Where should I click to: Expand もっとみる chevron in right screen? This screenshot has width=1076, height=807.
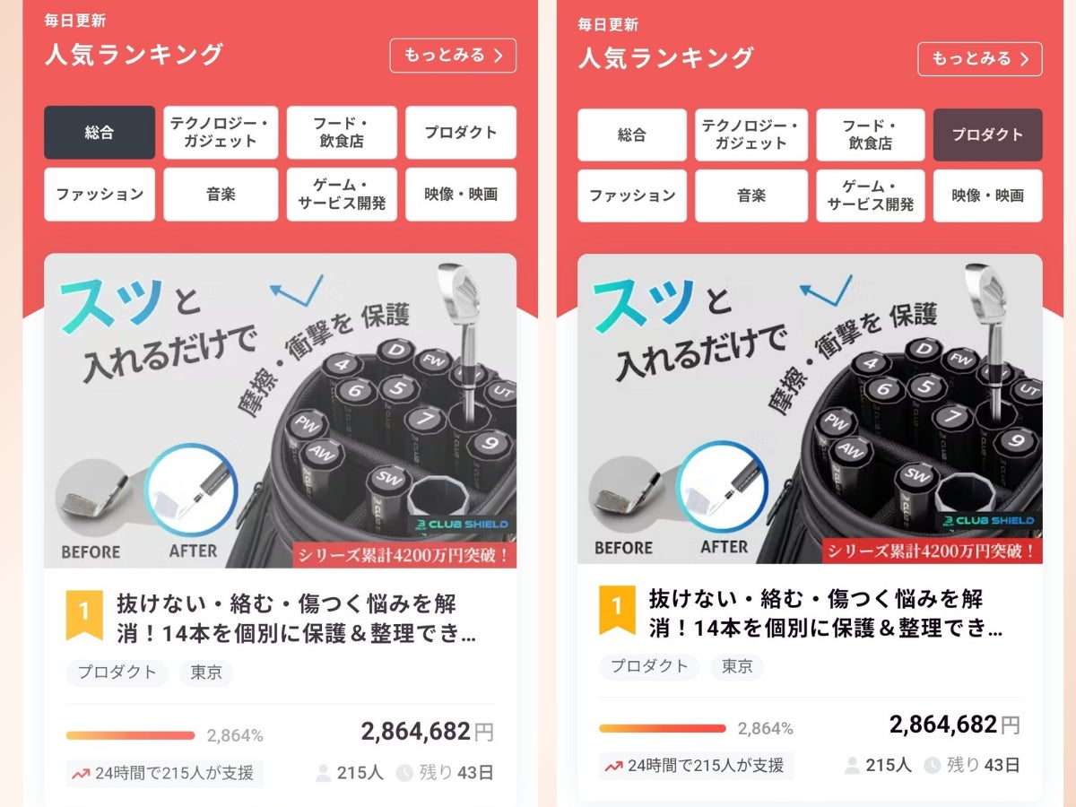(1025, 59)
